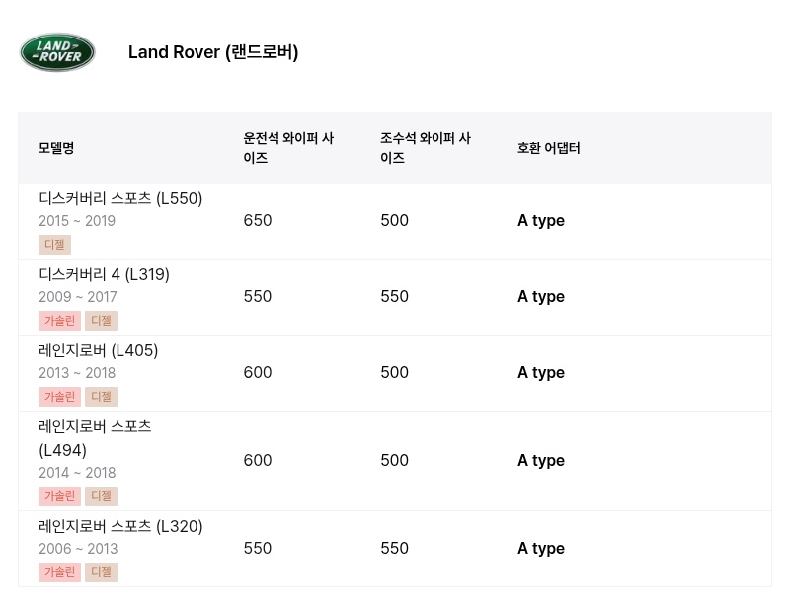
Task: Click A type adapter for 레인지로버 (L405)
Action: pos(541,373)
